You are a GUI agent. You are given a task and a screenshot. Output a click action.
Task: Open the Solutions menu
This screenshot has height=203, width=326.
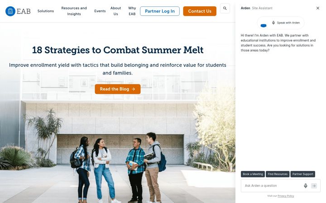click(x=46, y=11)
